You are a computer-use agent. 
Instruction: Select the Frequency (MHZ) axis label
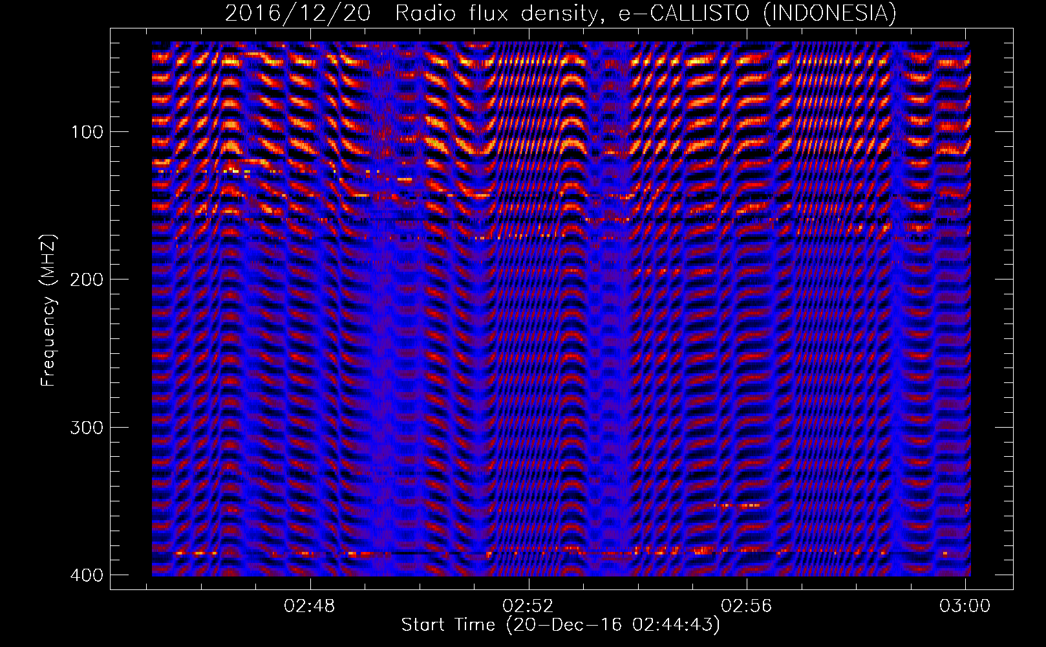[x=48, y=310]
